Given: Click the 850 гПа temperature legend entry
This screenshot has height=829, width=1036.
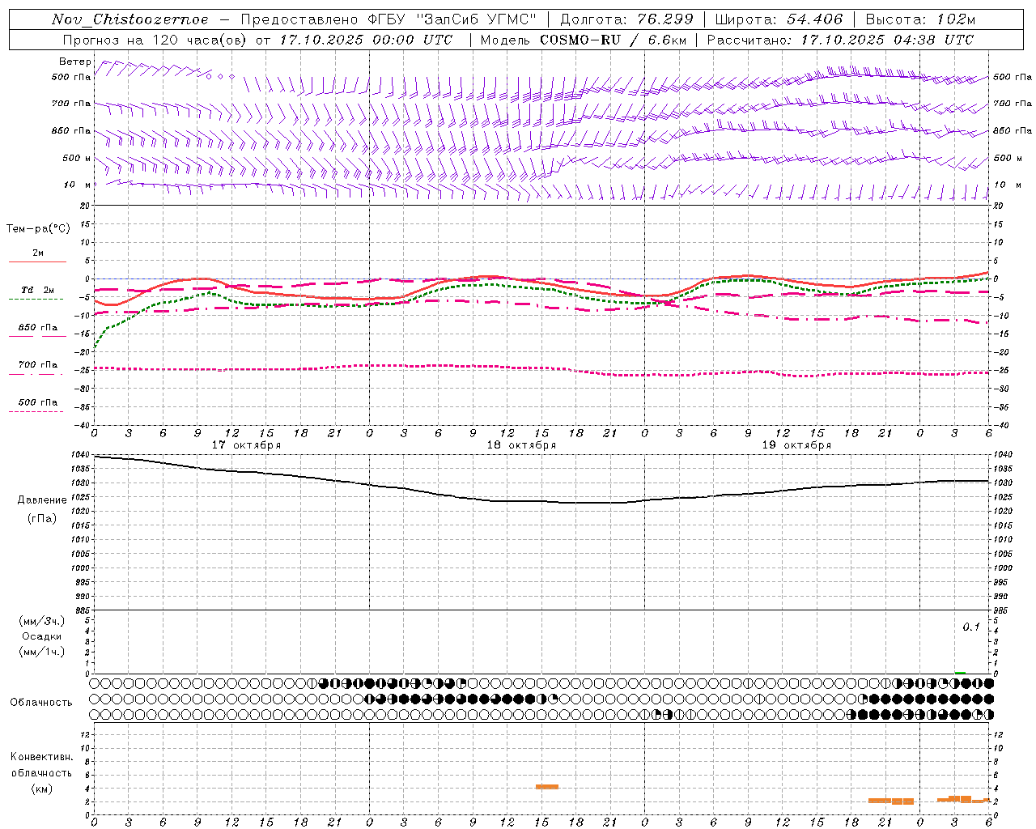Looking at the screenshot, I should point(37,330).
